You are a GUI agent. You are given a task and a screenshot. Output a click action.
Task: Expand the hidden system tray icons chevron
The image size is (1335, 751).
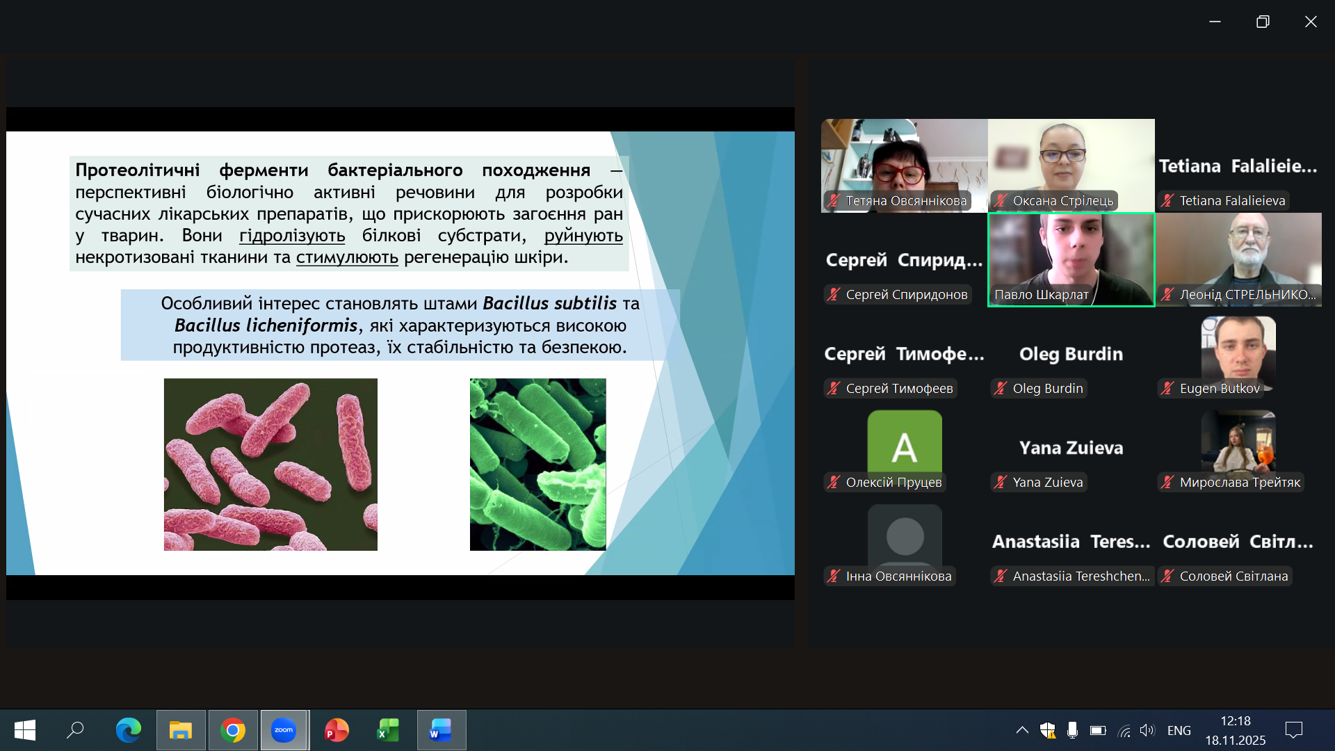[1022, 730]
